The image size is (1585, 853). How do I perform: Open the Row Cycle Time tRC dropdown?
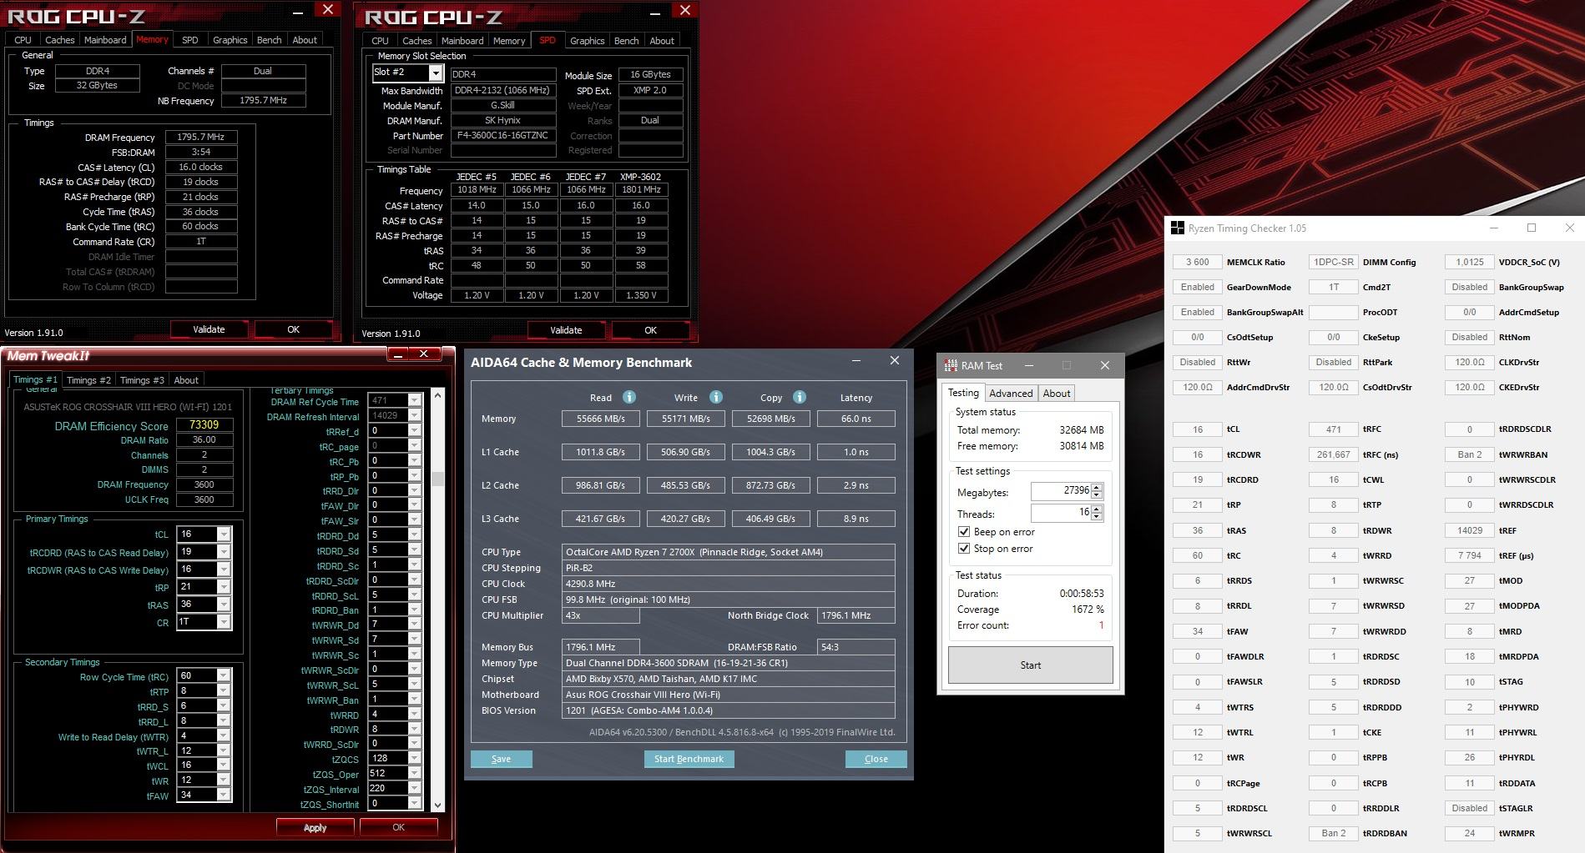(223, 676)
